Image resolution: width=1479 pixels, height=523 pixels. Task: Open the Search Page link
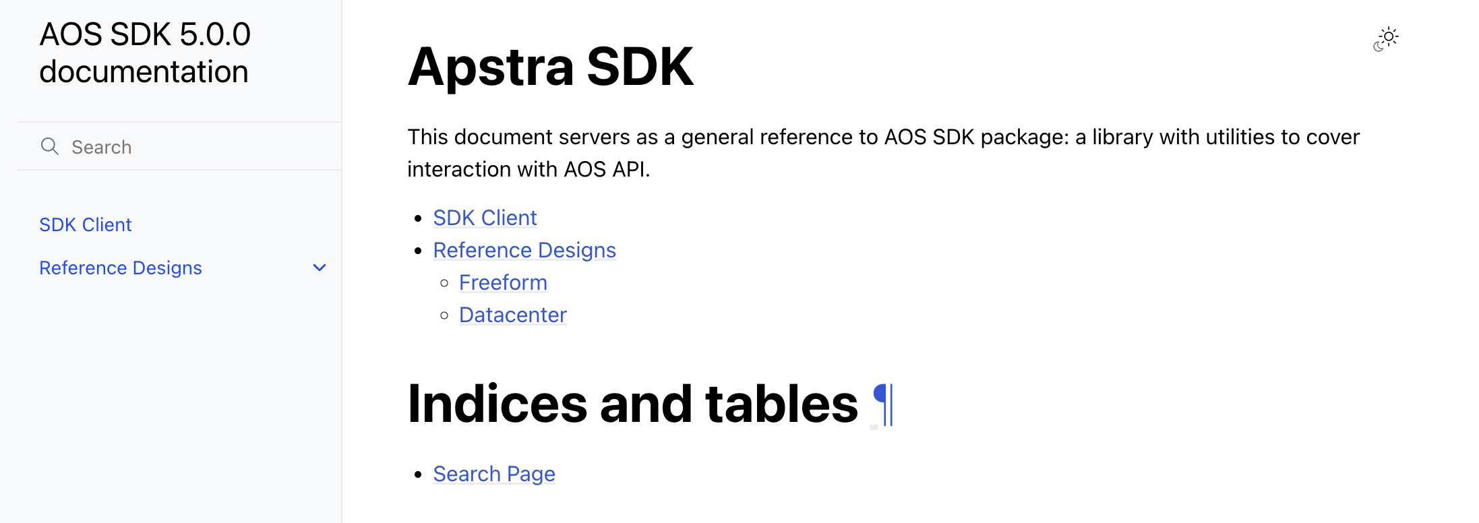494,474
